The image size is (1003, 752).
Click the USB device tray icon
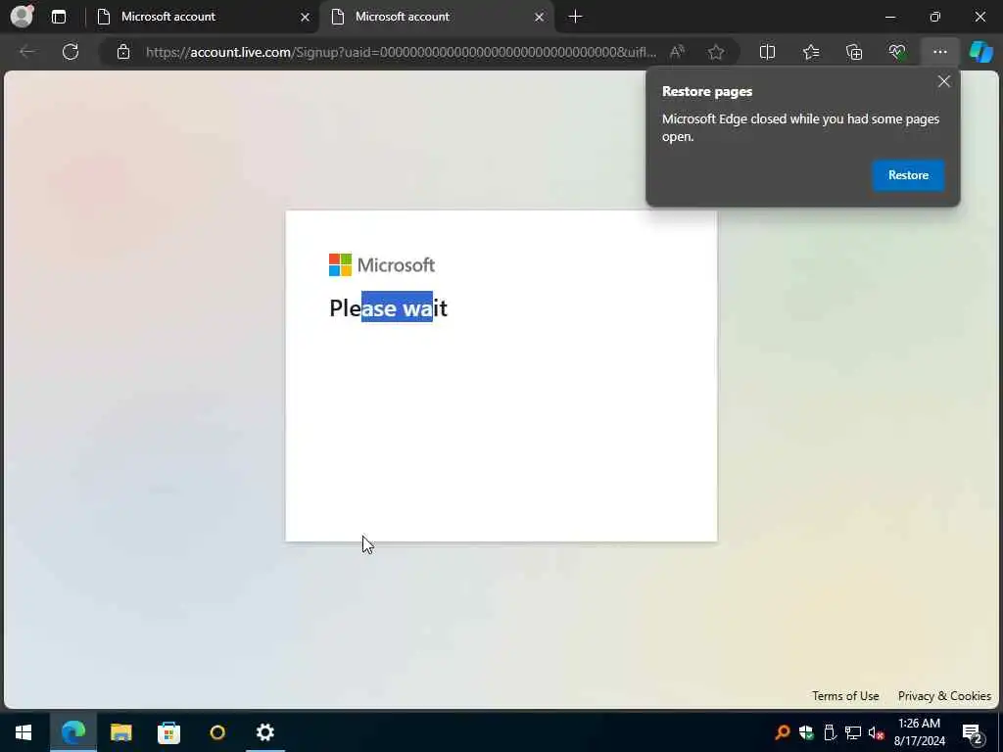(830, 732)
